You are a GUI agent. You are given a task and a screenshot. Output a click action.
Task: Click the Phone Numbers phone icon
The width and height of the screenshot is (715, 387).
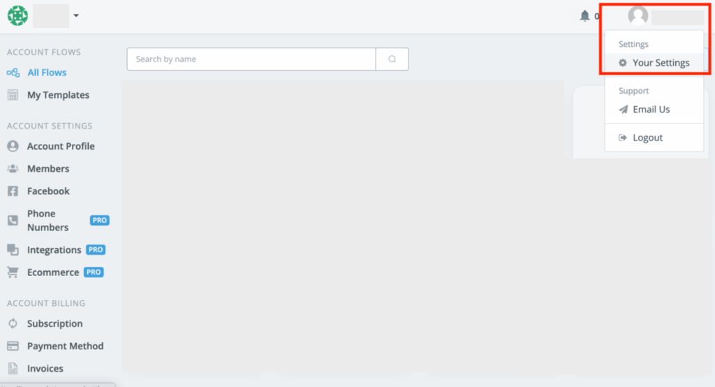13,220
